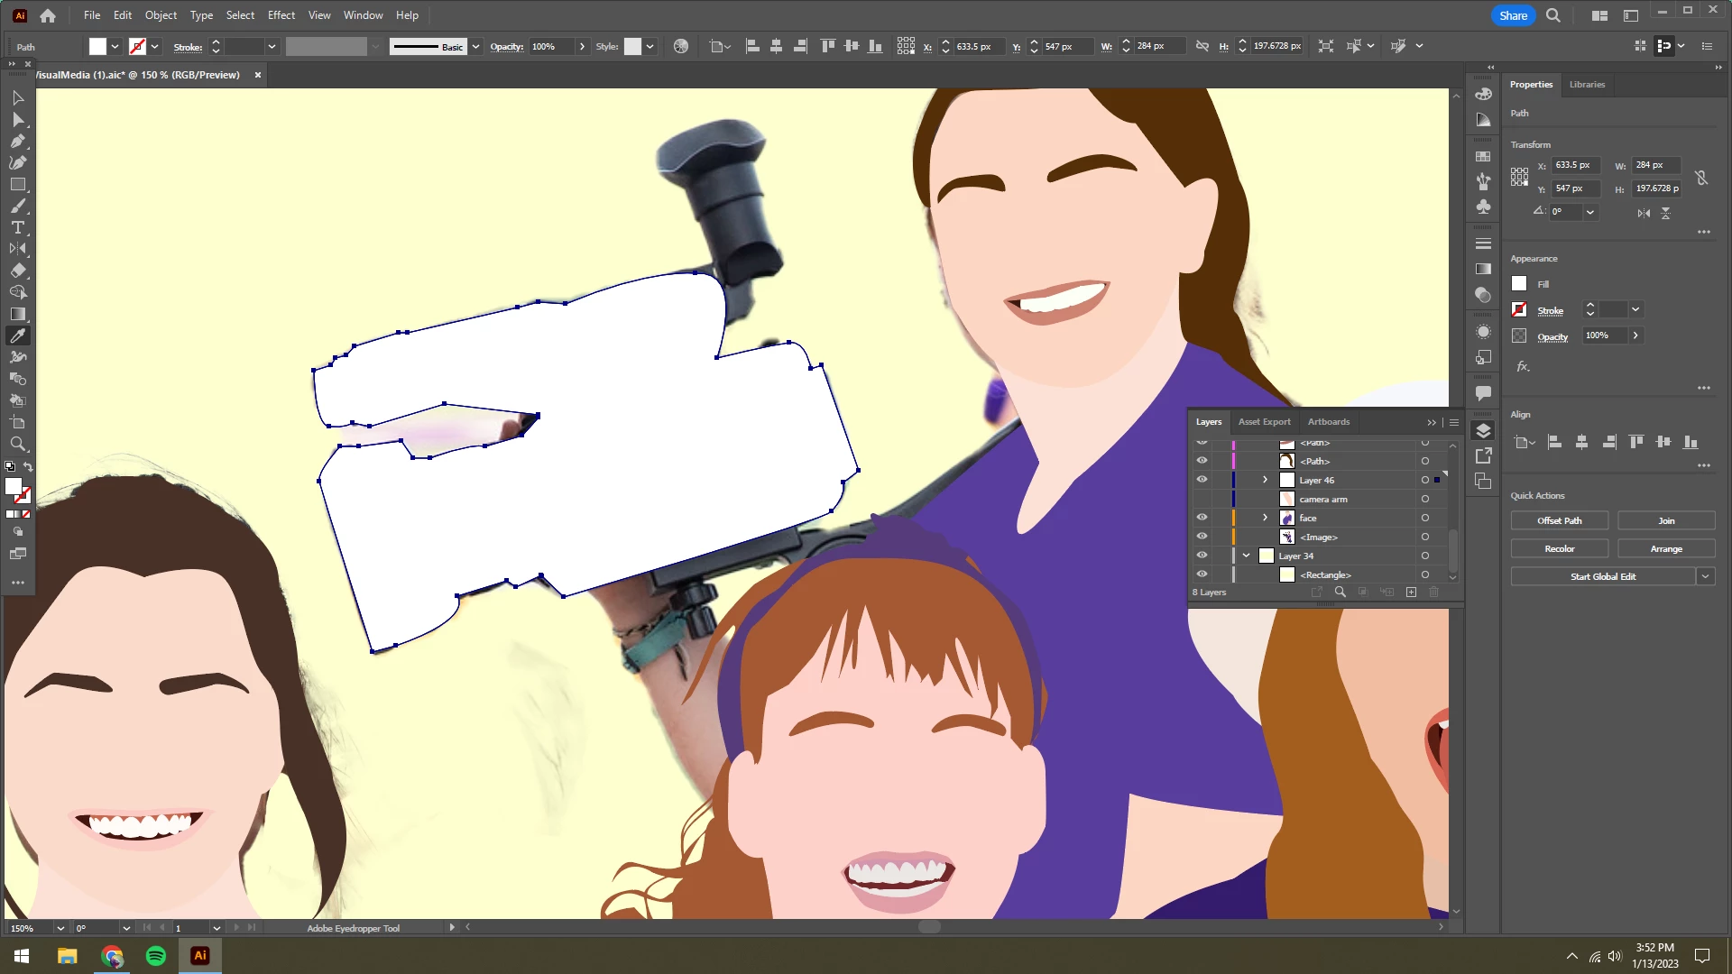This screenshot has width=1732, height=974.
Task: Switch to the Artboards tab
Action: pos(1328,422)
